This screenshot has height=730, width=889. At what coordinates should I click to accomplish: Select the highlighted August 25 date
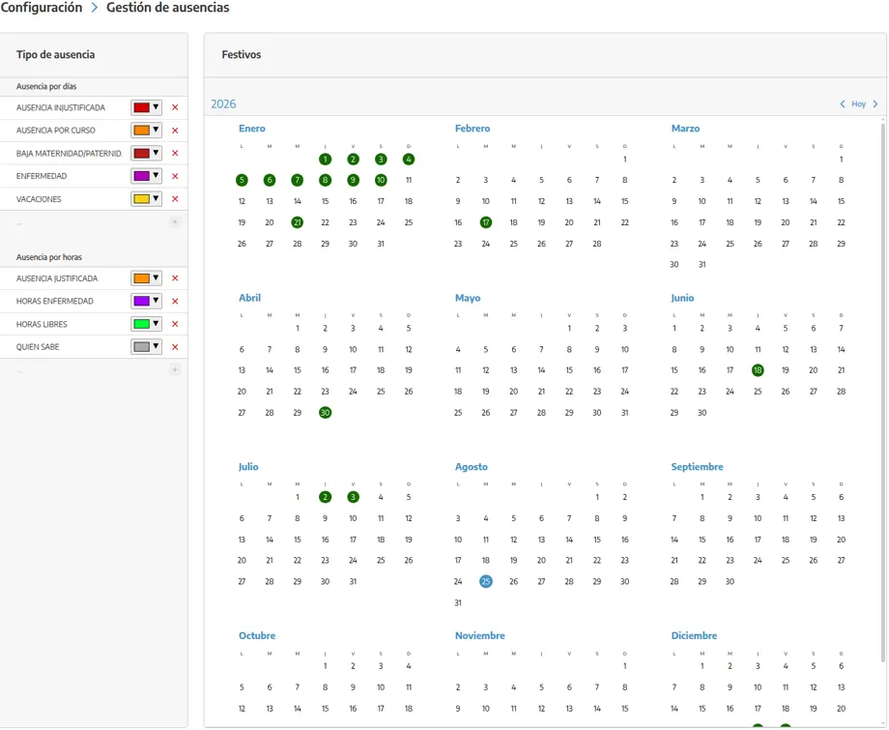486,581
